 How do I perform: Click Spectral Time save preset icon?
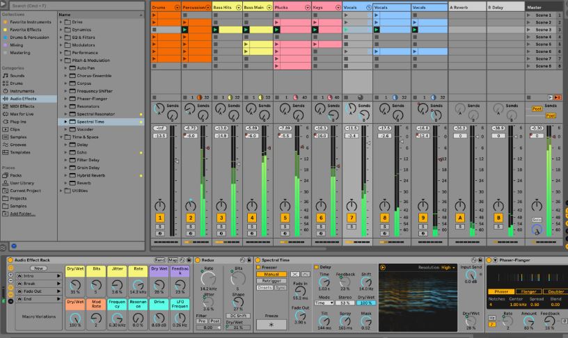[480, 260]
